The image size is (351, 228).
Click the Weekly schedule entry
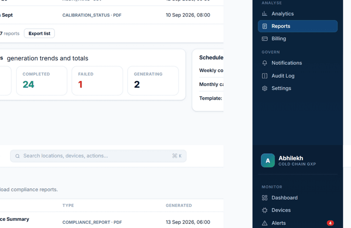click(211, 71)
